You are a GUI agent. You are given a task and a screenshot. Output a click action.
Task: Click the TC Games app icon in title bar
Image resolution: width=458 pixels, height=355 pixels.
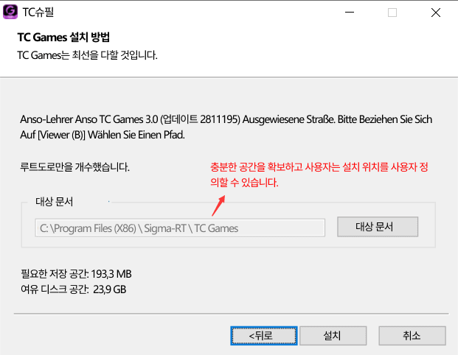point(10,13)
